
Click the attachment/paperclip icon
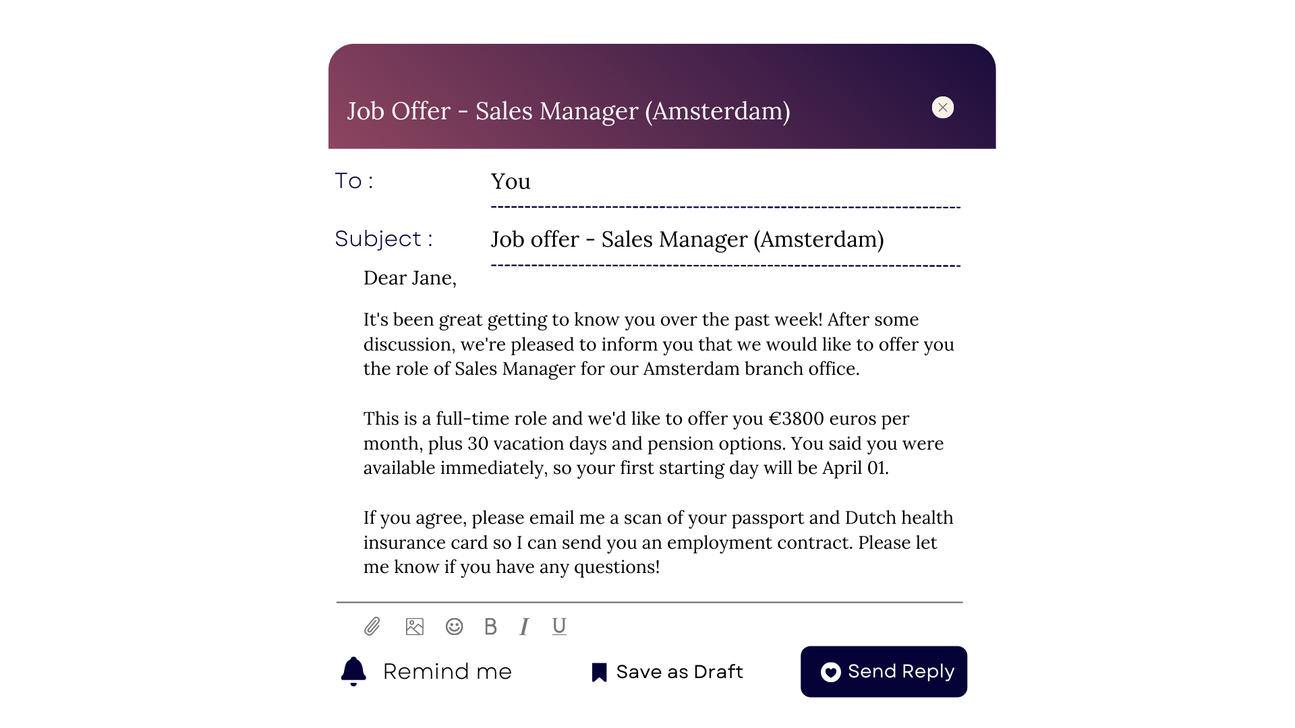[x=372, y=626]
